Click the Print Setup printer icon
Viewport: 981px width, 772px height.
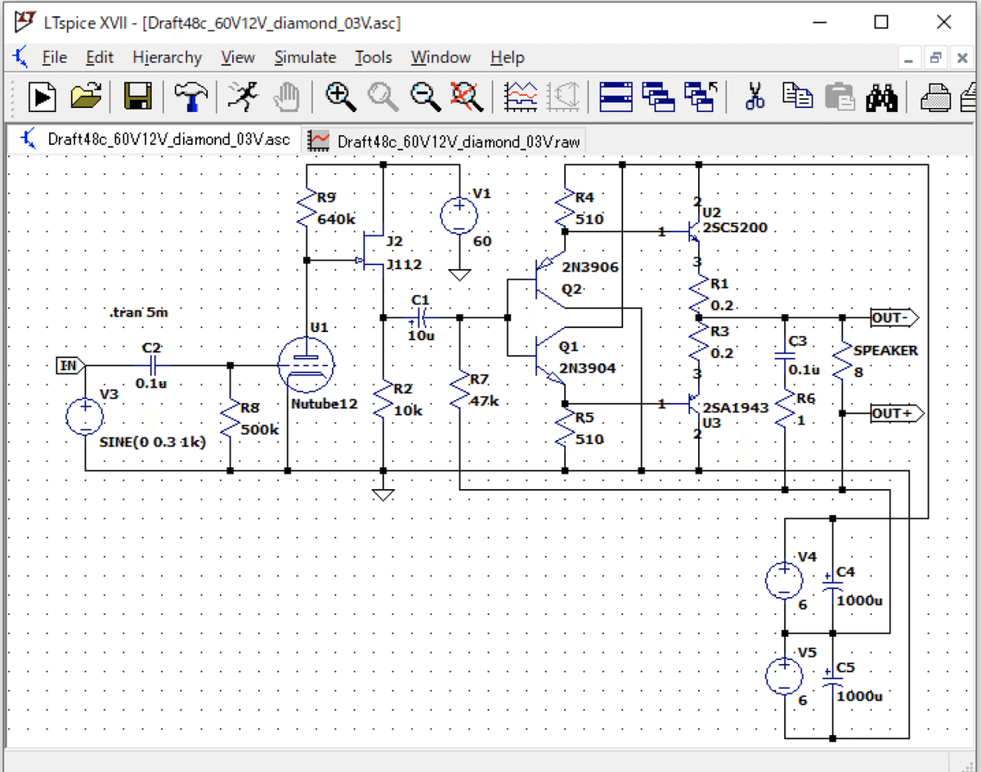point(937,97)
